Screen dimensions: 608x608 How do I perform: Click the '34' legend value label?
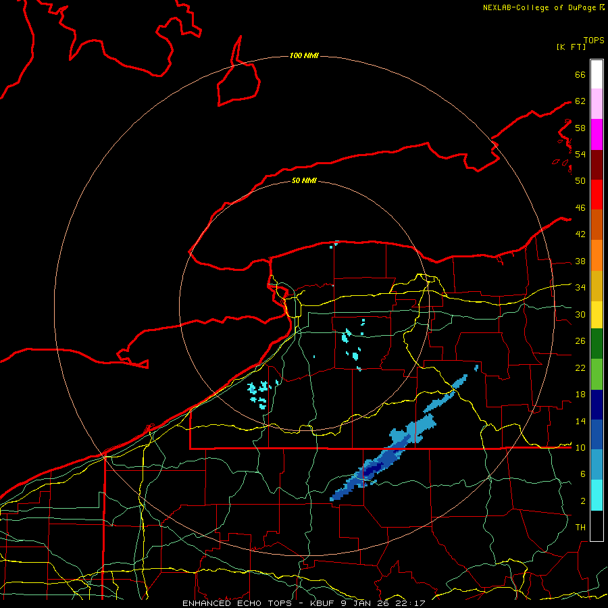coord(580,288)
